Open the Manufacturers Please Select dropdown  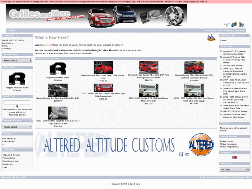pyautogui.click(x=17, y=60)
